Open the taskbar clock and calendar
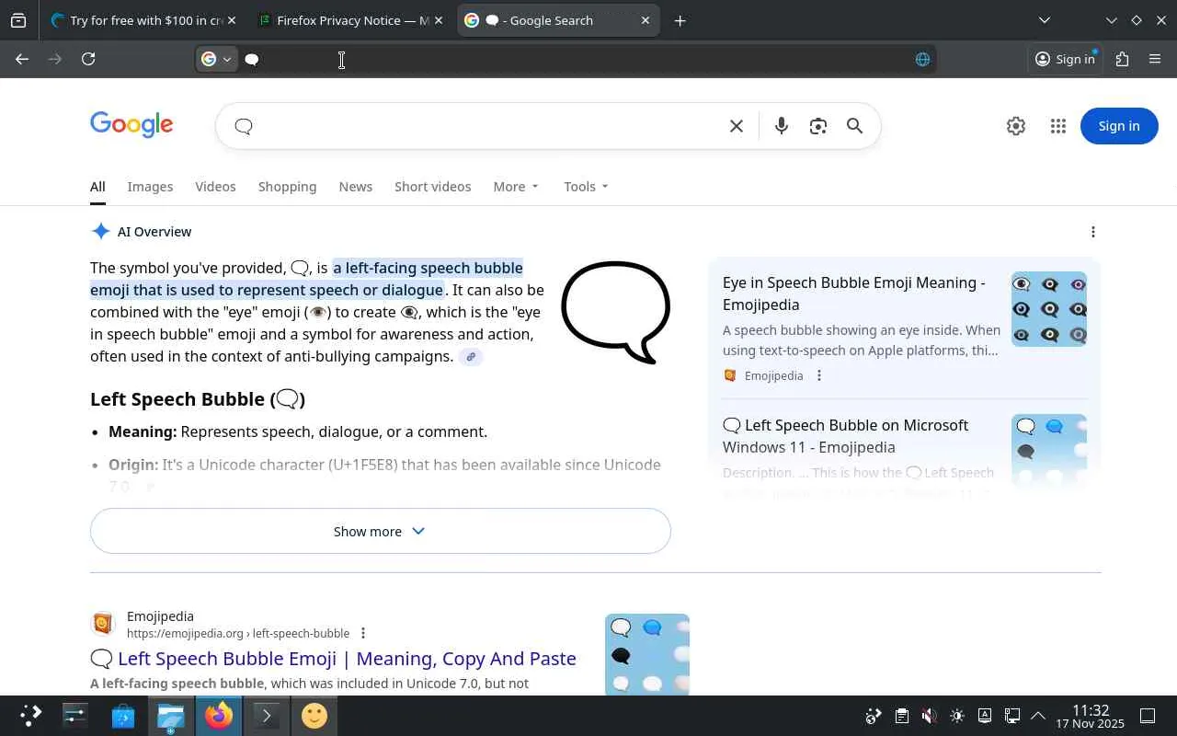This screenshot has height=736, width=1177. pos(1090,717)
